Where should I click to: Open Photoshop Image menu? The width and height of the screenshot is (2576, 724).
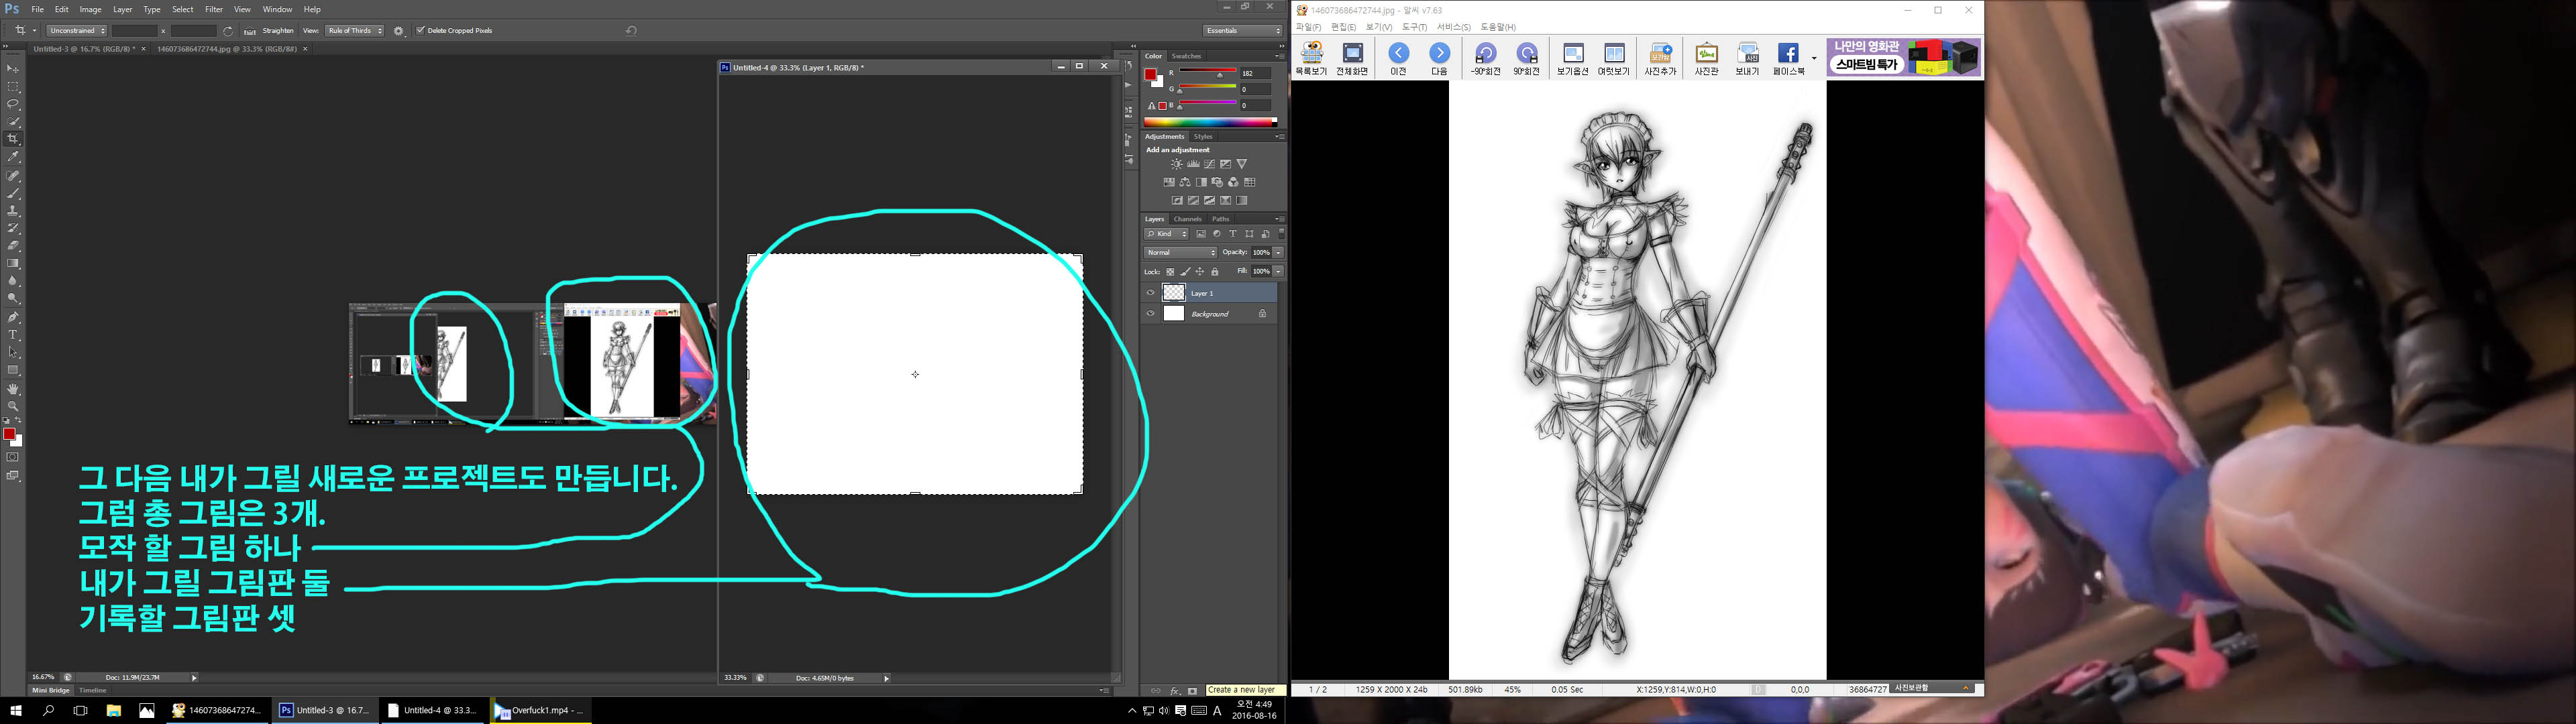(91, 9)
